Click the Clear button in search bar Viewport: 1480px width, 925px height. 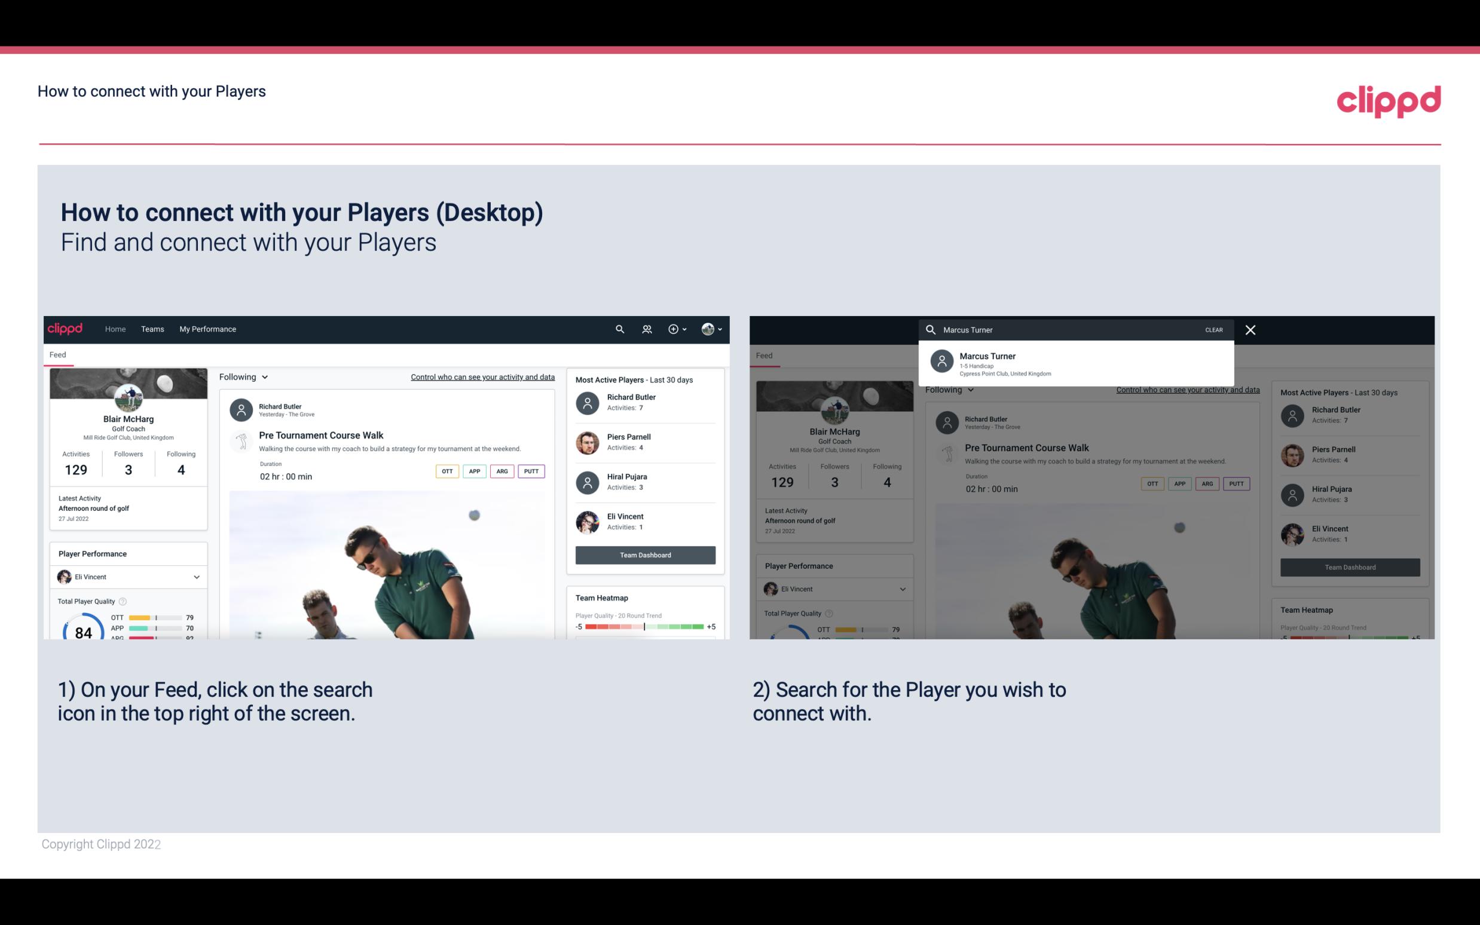coord(1213,329)
